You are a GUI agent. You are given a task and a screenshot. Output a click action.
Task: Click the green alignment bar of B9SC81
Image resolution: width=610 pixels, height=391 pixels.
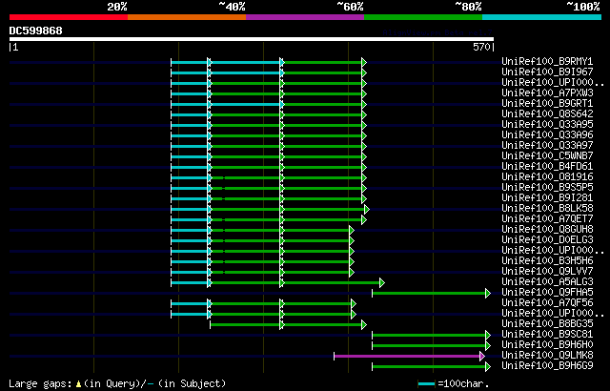[429, 335]
